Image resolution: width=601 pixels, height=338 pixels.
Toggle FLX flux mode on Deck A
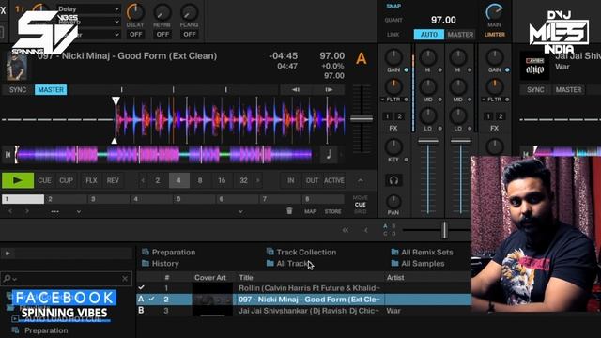pyautogui.click(x=91, y=180)
